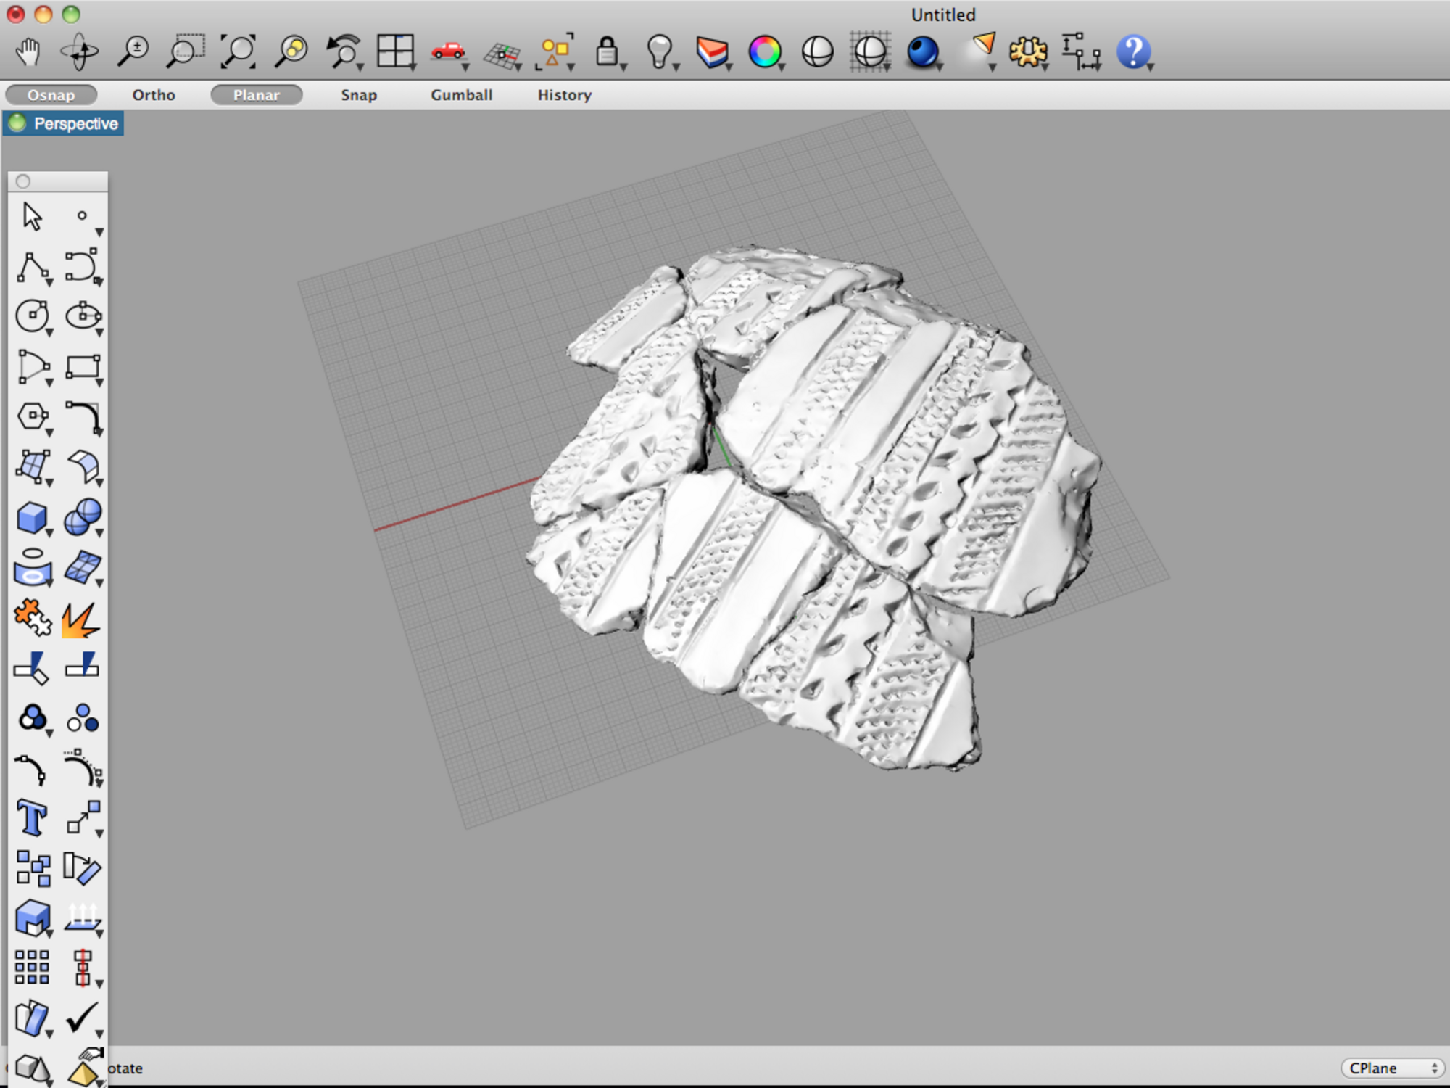
Task: Disable Planar mode
Action: pos(256,95)
